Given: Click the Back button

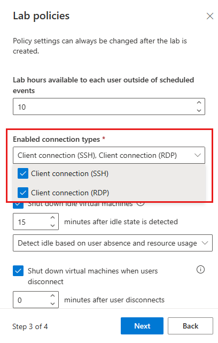Looking at the screenshot, I should point(190,326).
